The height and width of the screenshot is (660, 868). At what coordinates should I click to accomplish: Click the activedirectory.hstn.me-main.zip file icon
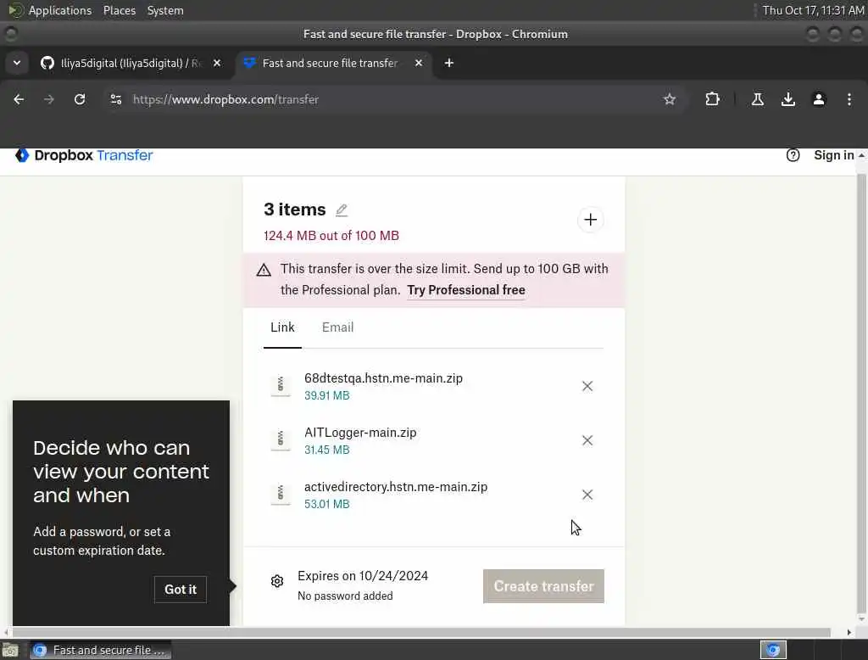click(x=281, y=495)
